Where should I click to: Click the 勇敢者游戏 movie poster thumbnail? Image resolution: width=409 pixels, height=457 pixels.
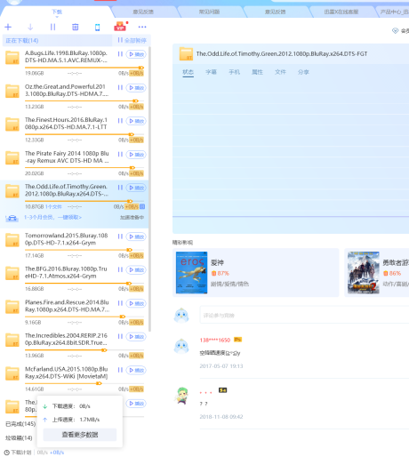pos(364,273)
